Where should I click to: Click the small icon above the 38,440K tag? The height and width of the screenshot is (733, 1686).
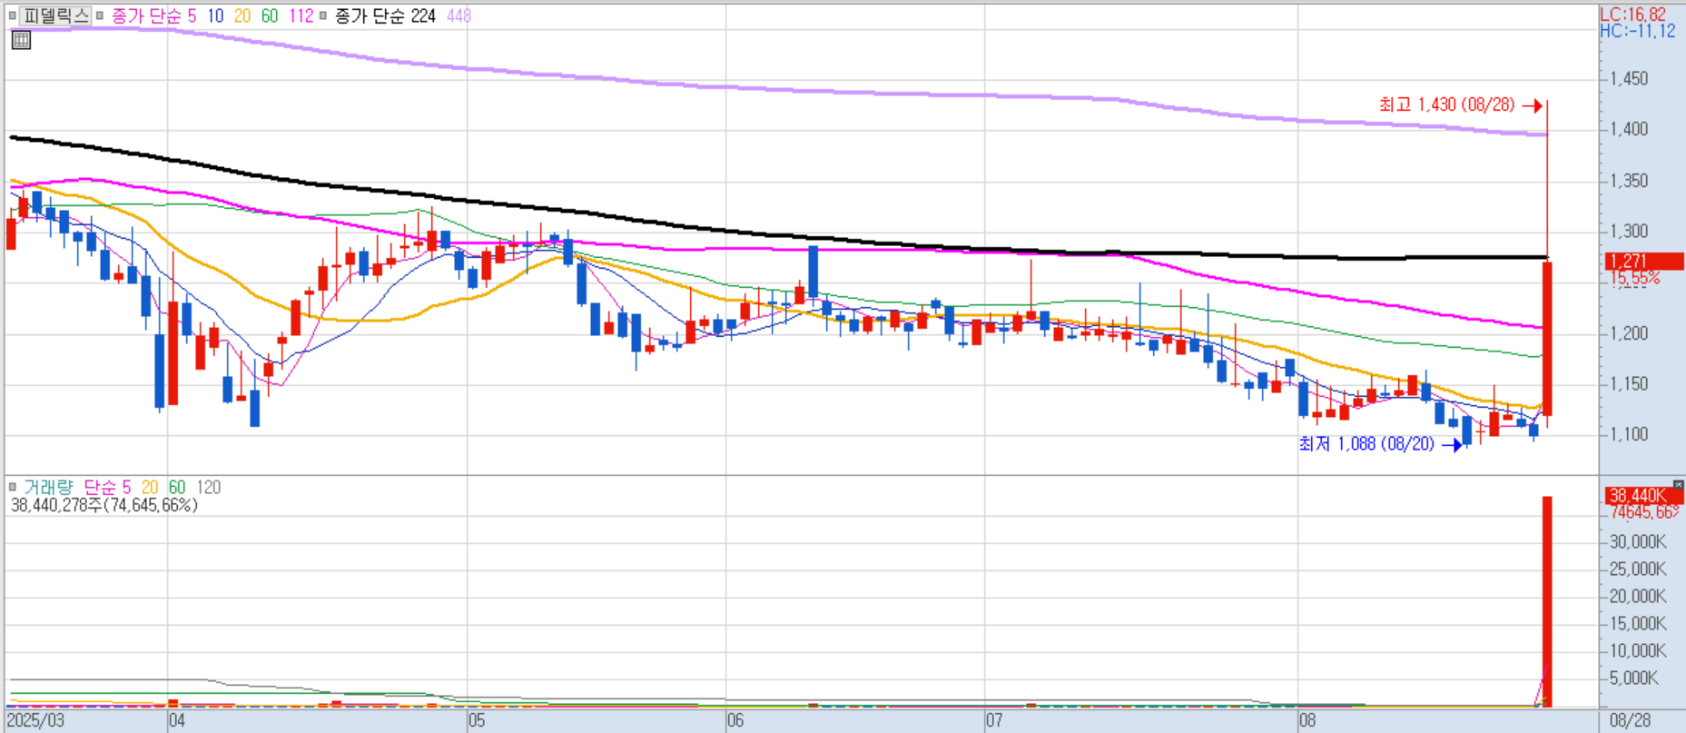click(1679, 484)
